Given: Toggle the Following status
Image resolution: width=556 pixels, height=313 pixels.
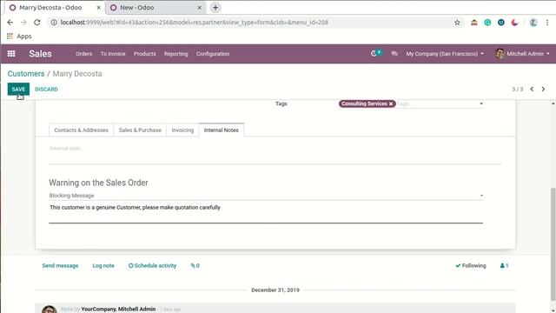Looking at the screenshot, I should [x=471, y=265].
